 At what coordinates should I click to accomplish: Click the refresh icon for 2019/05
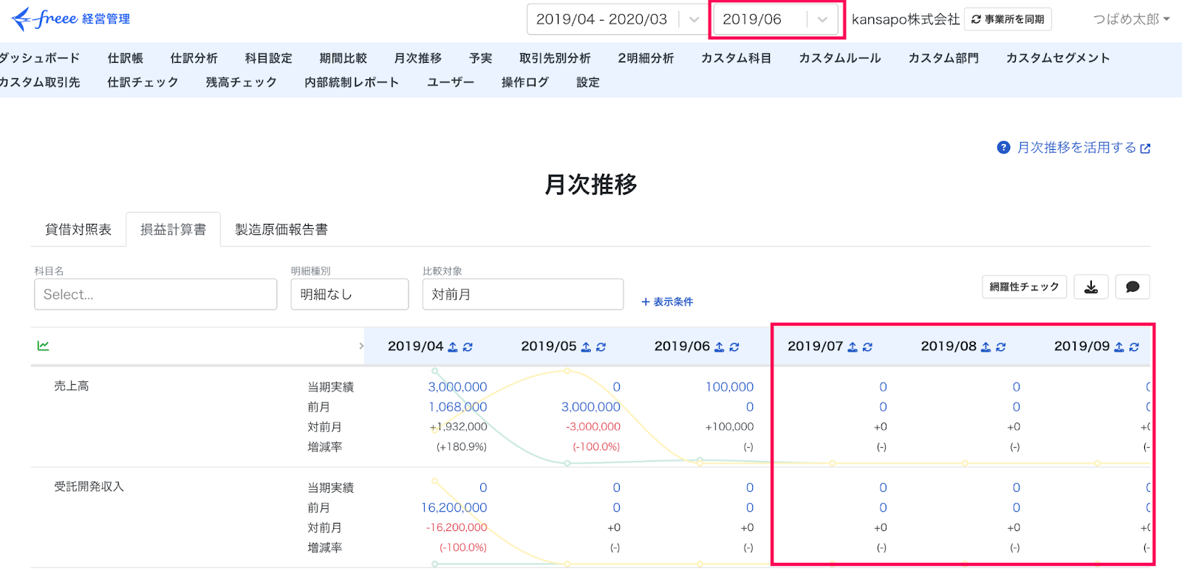coord(601,346)
